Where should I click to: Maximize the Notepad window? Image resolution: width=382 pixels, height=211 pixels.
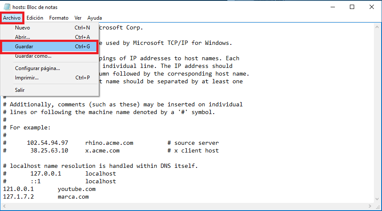point(352,7)
